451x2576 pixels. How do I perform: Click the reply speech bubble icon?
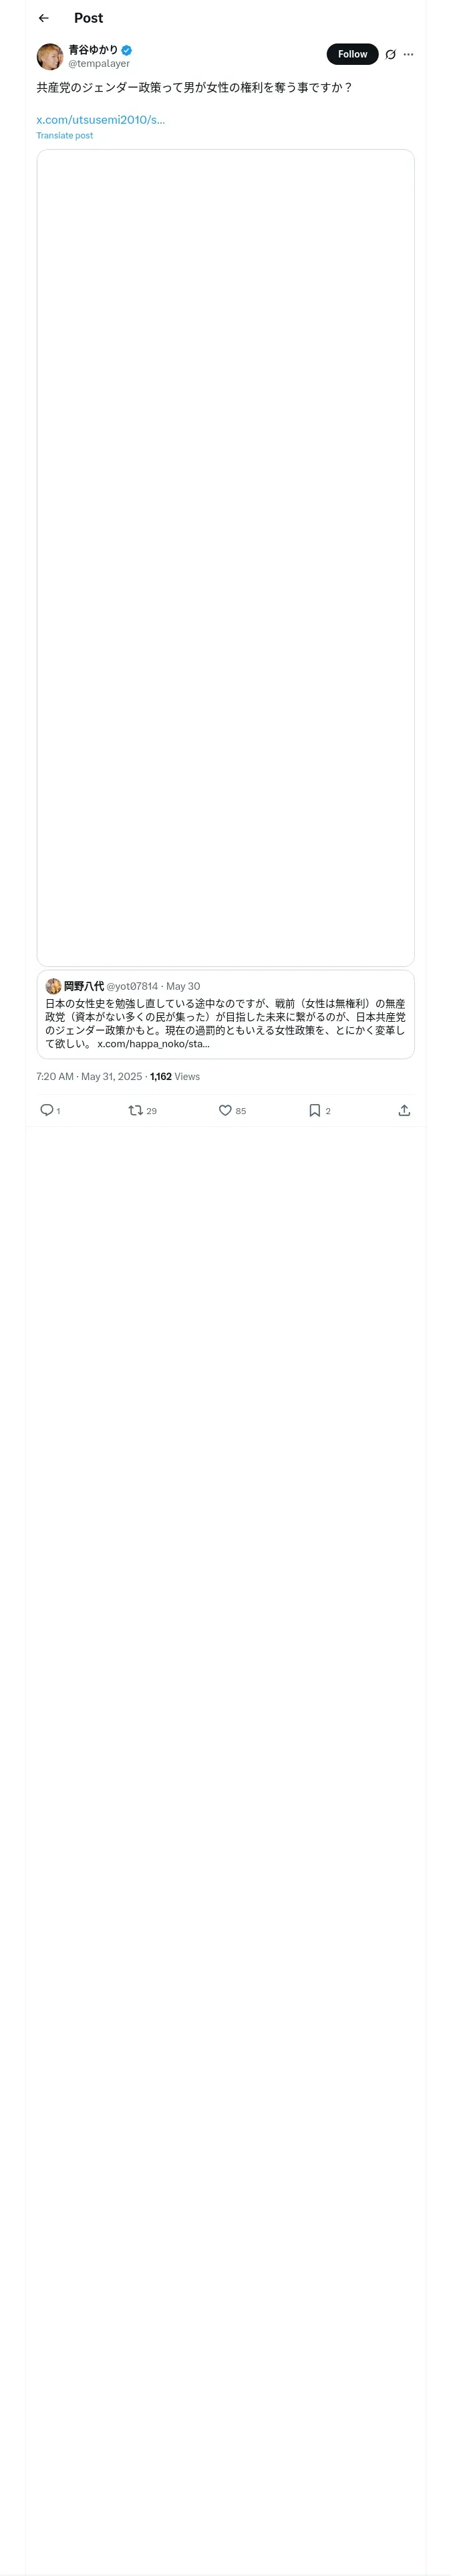(x=46, y=1110)
